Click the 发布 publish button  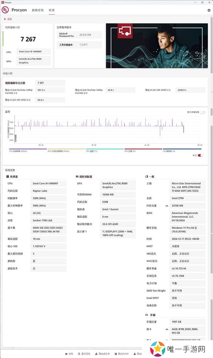pyautogui.click(x=69, y=354)
